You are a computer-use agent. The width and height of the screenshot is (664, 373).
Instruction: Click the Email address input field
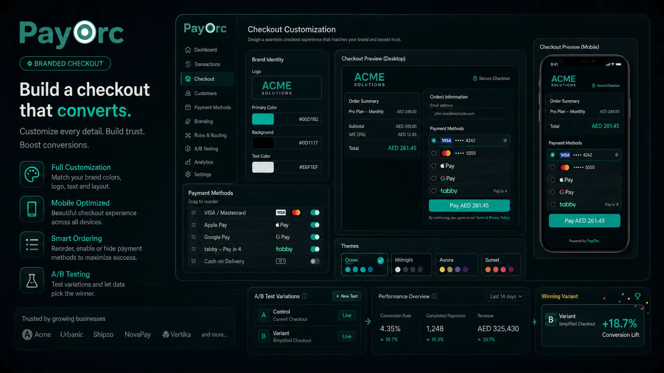[x=469, y=114]
